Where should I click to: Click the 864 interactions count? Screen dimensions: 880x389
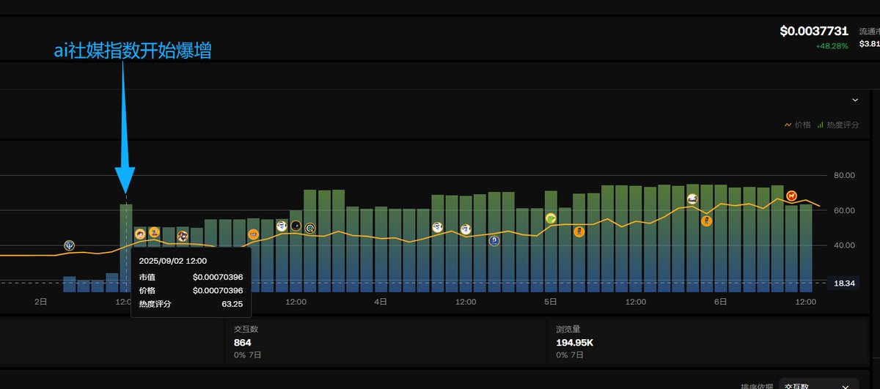[x=243, y=343]
